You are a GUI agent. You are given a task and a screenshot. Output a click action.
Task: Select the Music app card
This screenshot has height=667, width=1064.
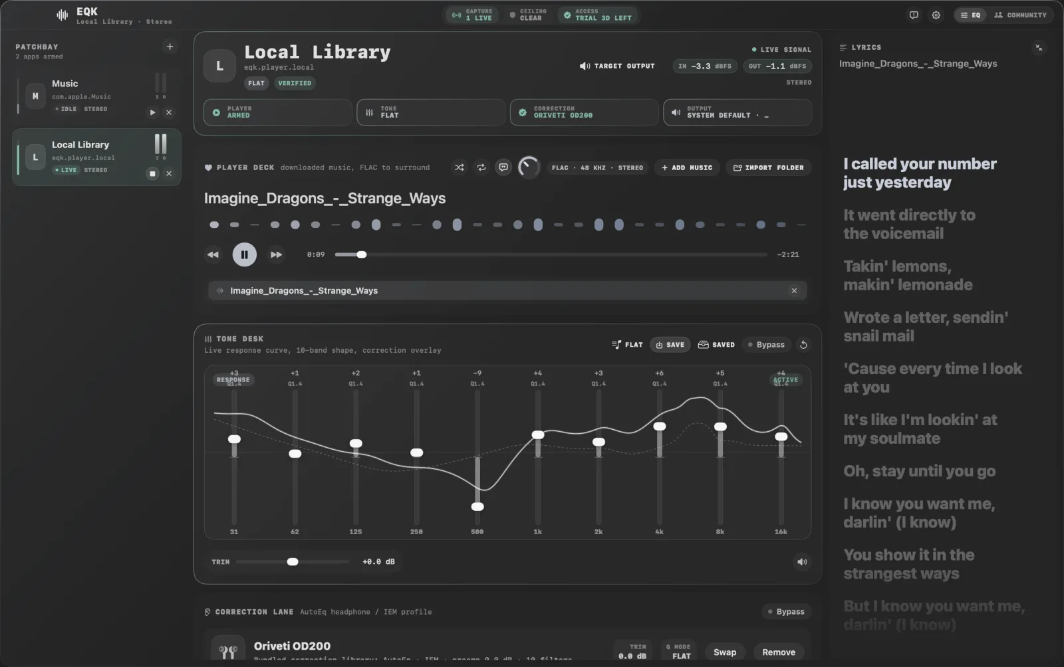[96, 96]
